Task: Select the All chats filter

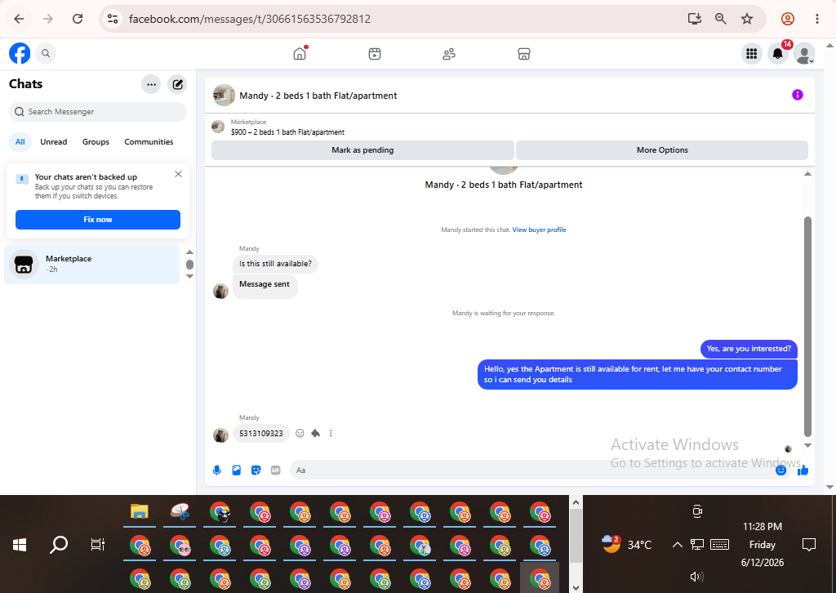Action: tap(20, 142)
